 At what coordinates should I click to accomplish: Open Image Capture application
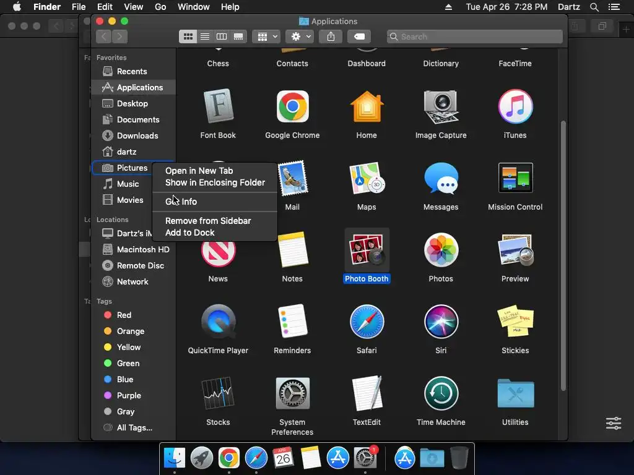[x=441, y=106]
